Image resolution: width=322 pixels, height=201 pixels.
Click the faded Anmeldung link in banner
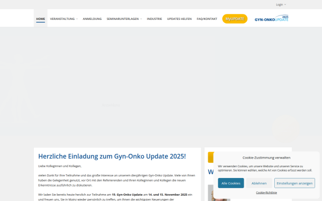tap(111, 105)
